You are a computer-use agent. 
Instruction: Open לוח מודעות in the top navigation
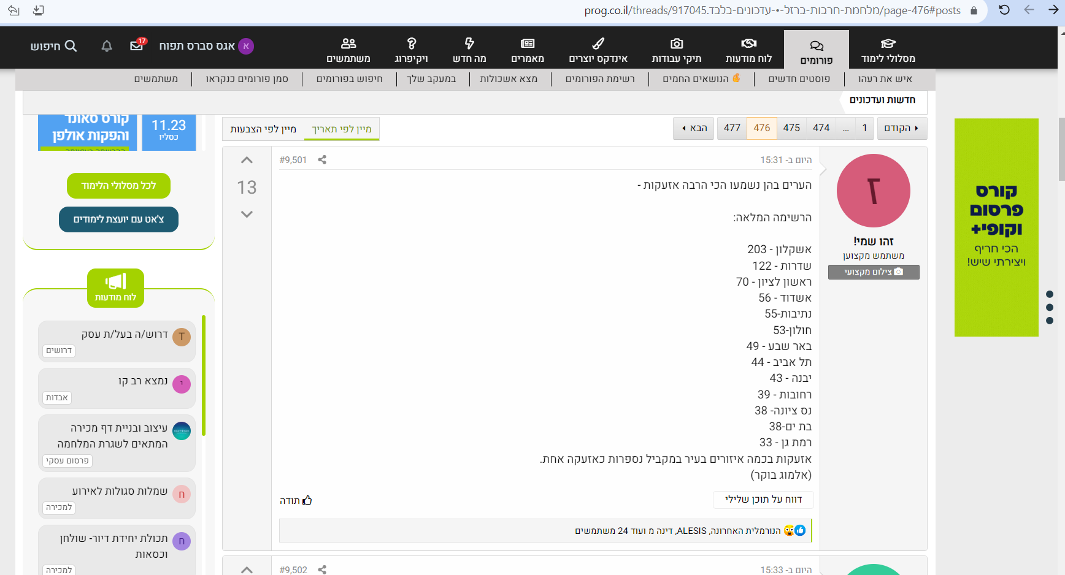pyautogui.click(x=748, y=50)
